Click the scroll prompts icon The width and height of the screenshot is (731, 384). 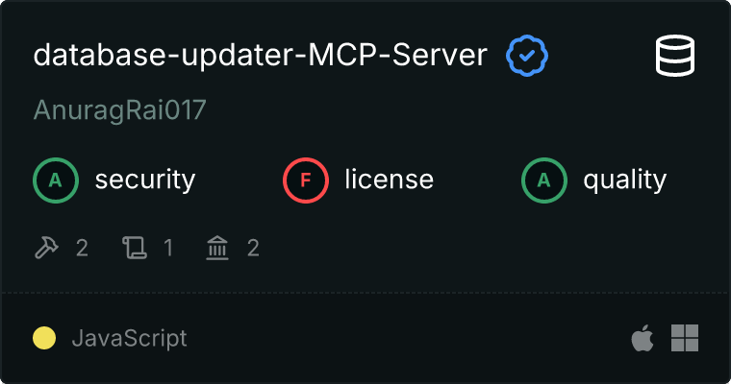(x=135, y=247)
